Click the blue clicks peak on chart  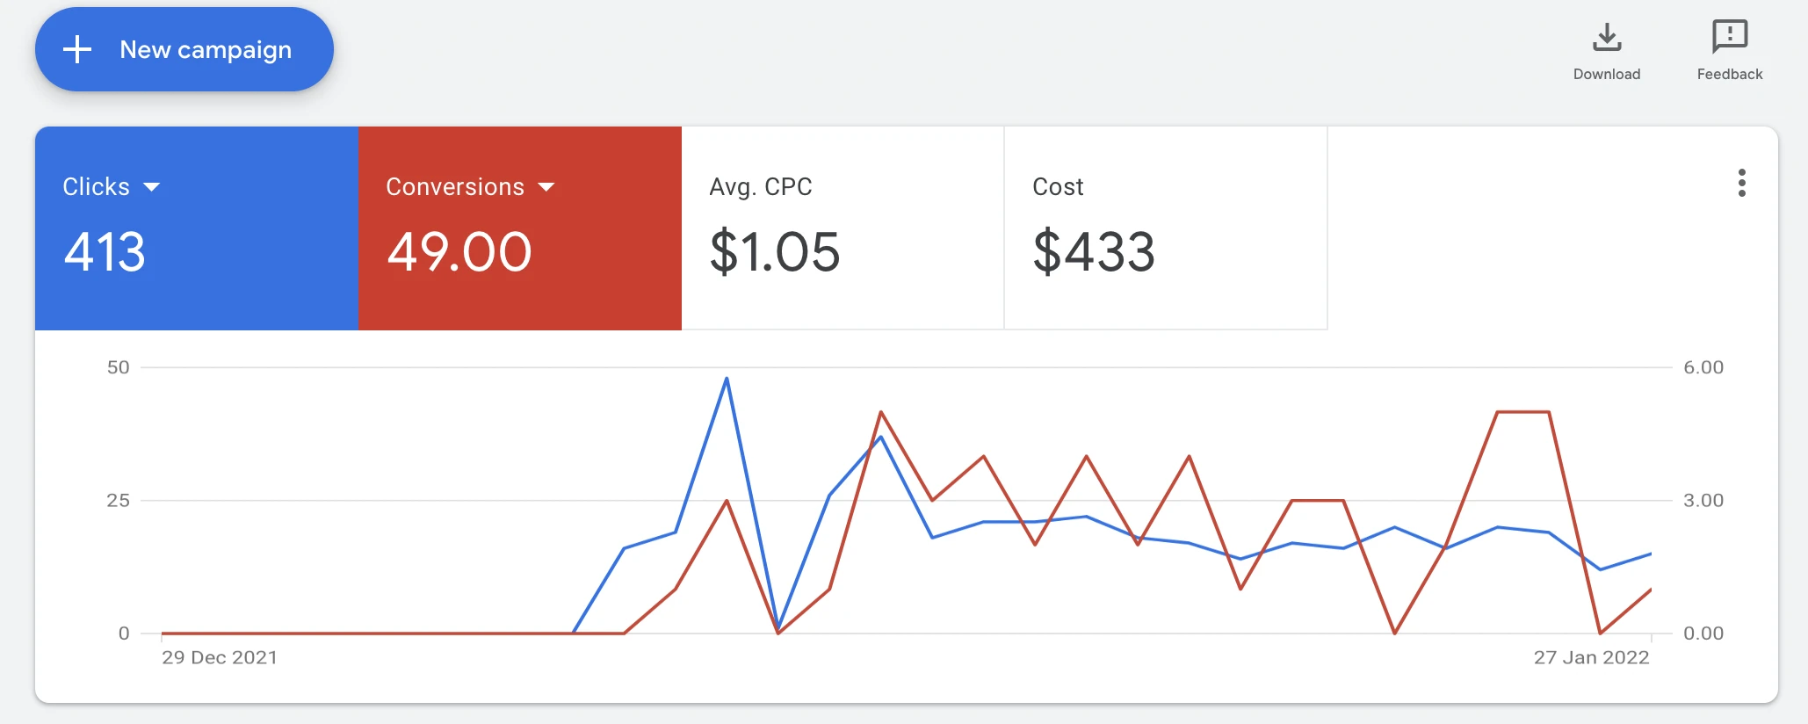point(727,379)
